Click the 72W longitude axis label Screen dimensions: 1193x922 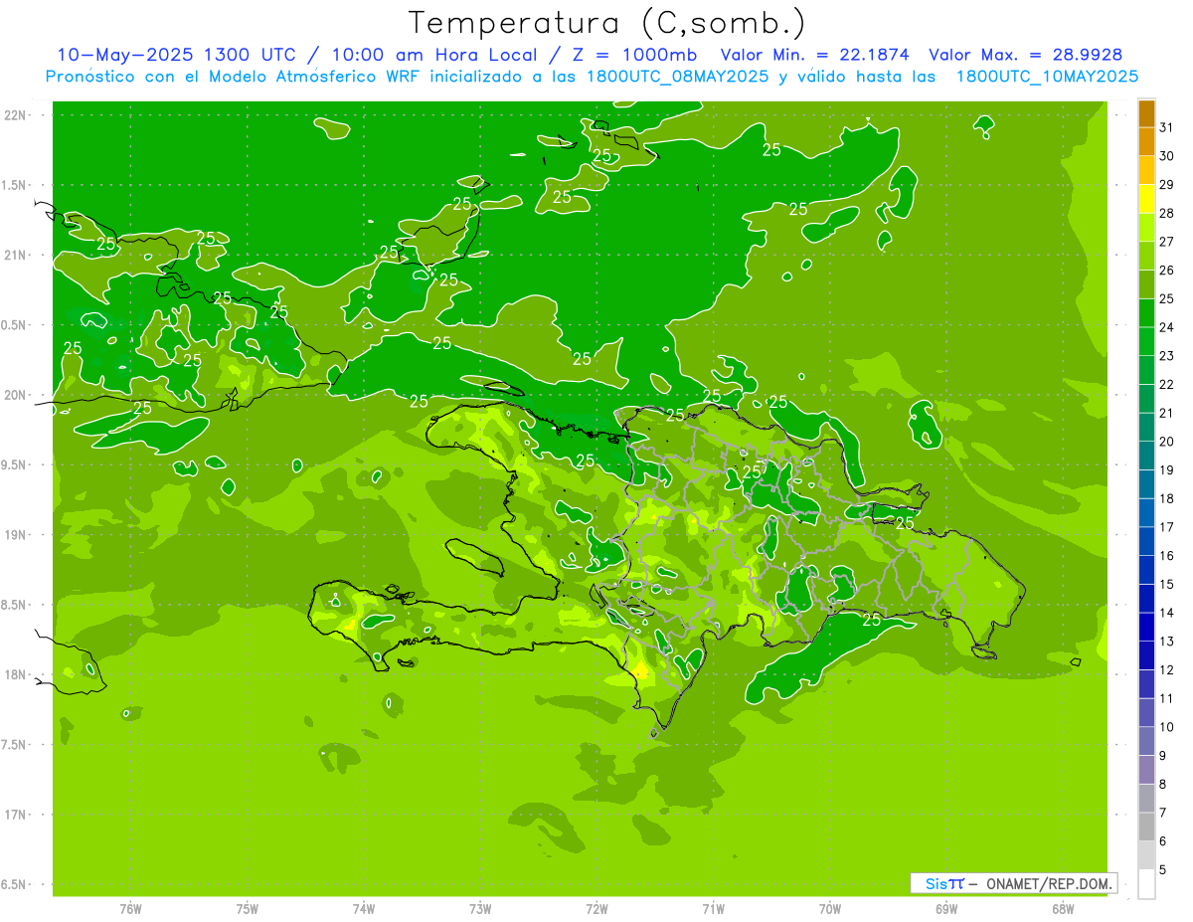point(596,909)
